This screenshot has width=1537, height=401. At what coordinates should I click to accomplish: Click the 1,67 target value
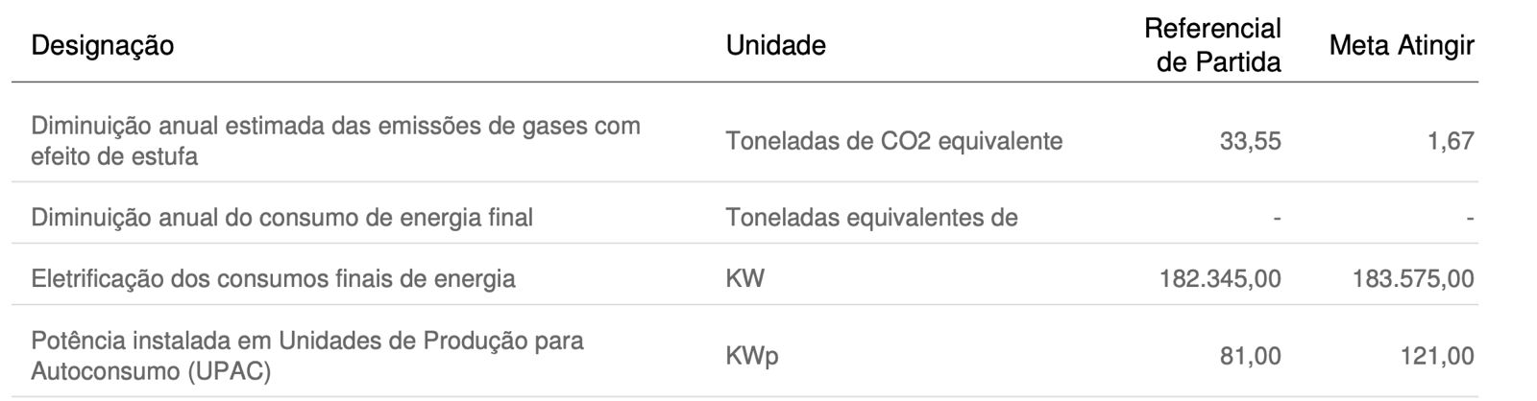pos(1451,141)
